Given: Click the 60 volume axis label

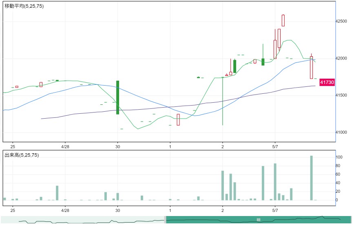Looking at the screenshot, I should coord(338,174).
